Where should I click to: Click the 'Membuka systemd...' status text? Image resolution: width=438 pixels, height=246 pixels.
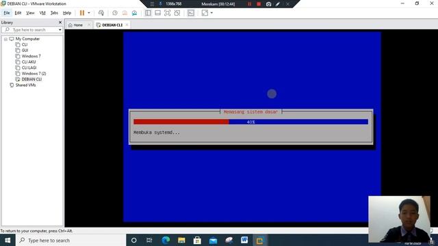157,133
